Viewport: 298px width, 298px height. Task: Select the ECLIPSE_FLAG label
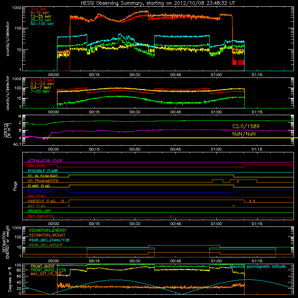41,191
